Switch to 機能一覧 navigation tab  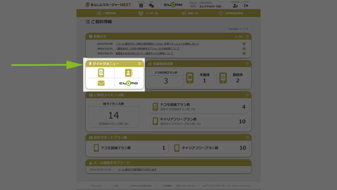[190, 13]
